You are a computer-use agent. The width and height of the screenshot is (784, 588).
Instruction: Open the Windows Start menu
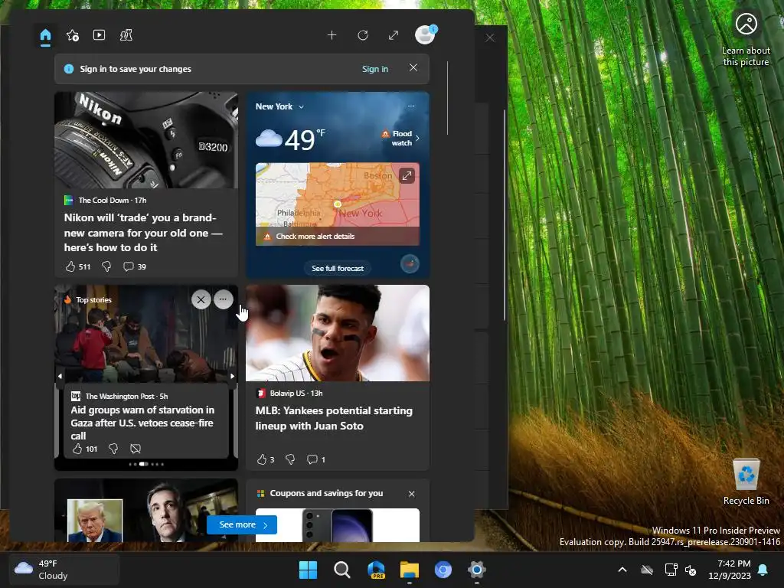pos(308,570)
